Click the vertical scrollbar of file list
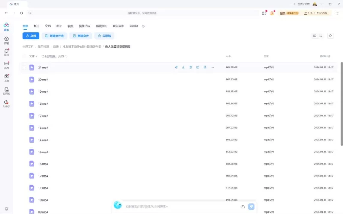The height and width of the screenshot is (214, 343). (x=341, y=104)
